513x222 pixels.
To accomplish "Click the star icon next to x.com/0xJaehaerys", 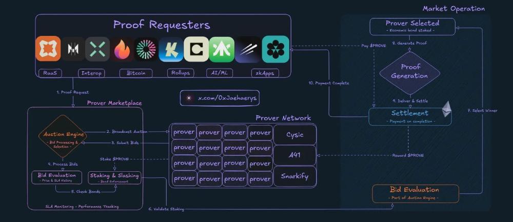I will coord(188,98).
